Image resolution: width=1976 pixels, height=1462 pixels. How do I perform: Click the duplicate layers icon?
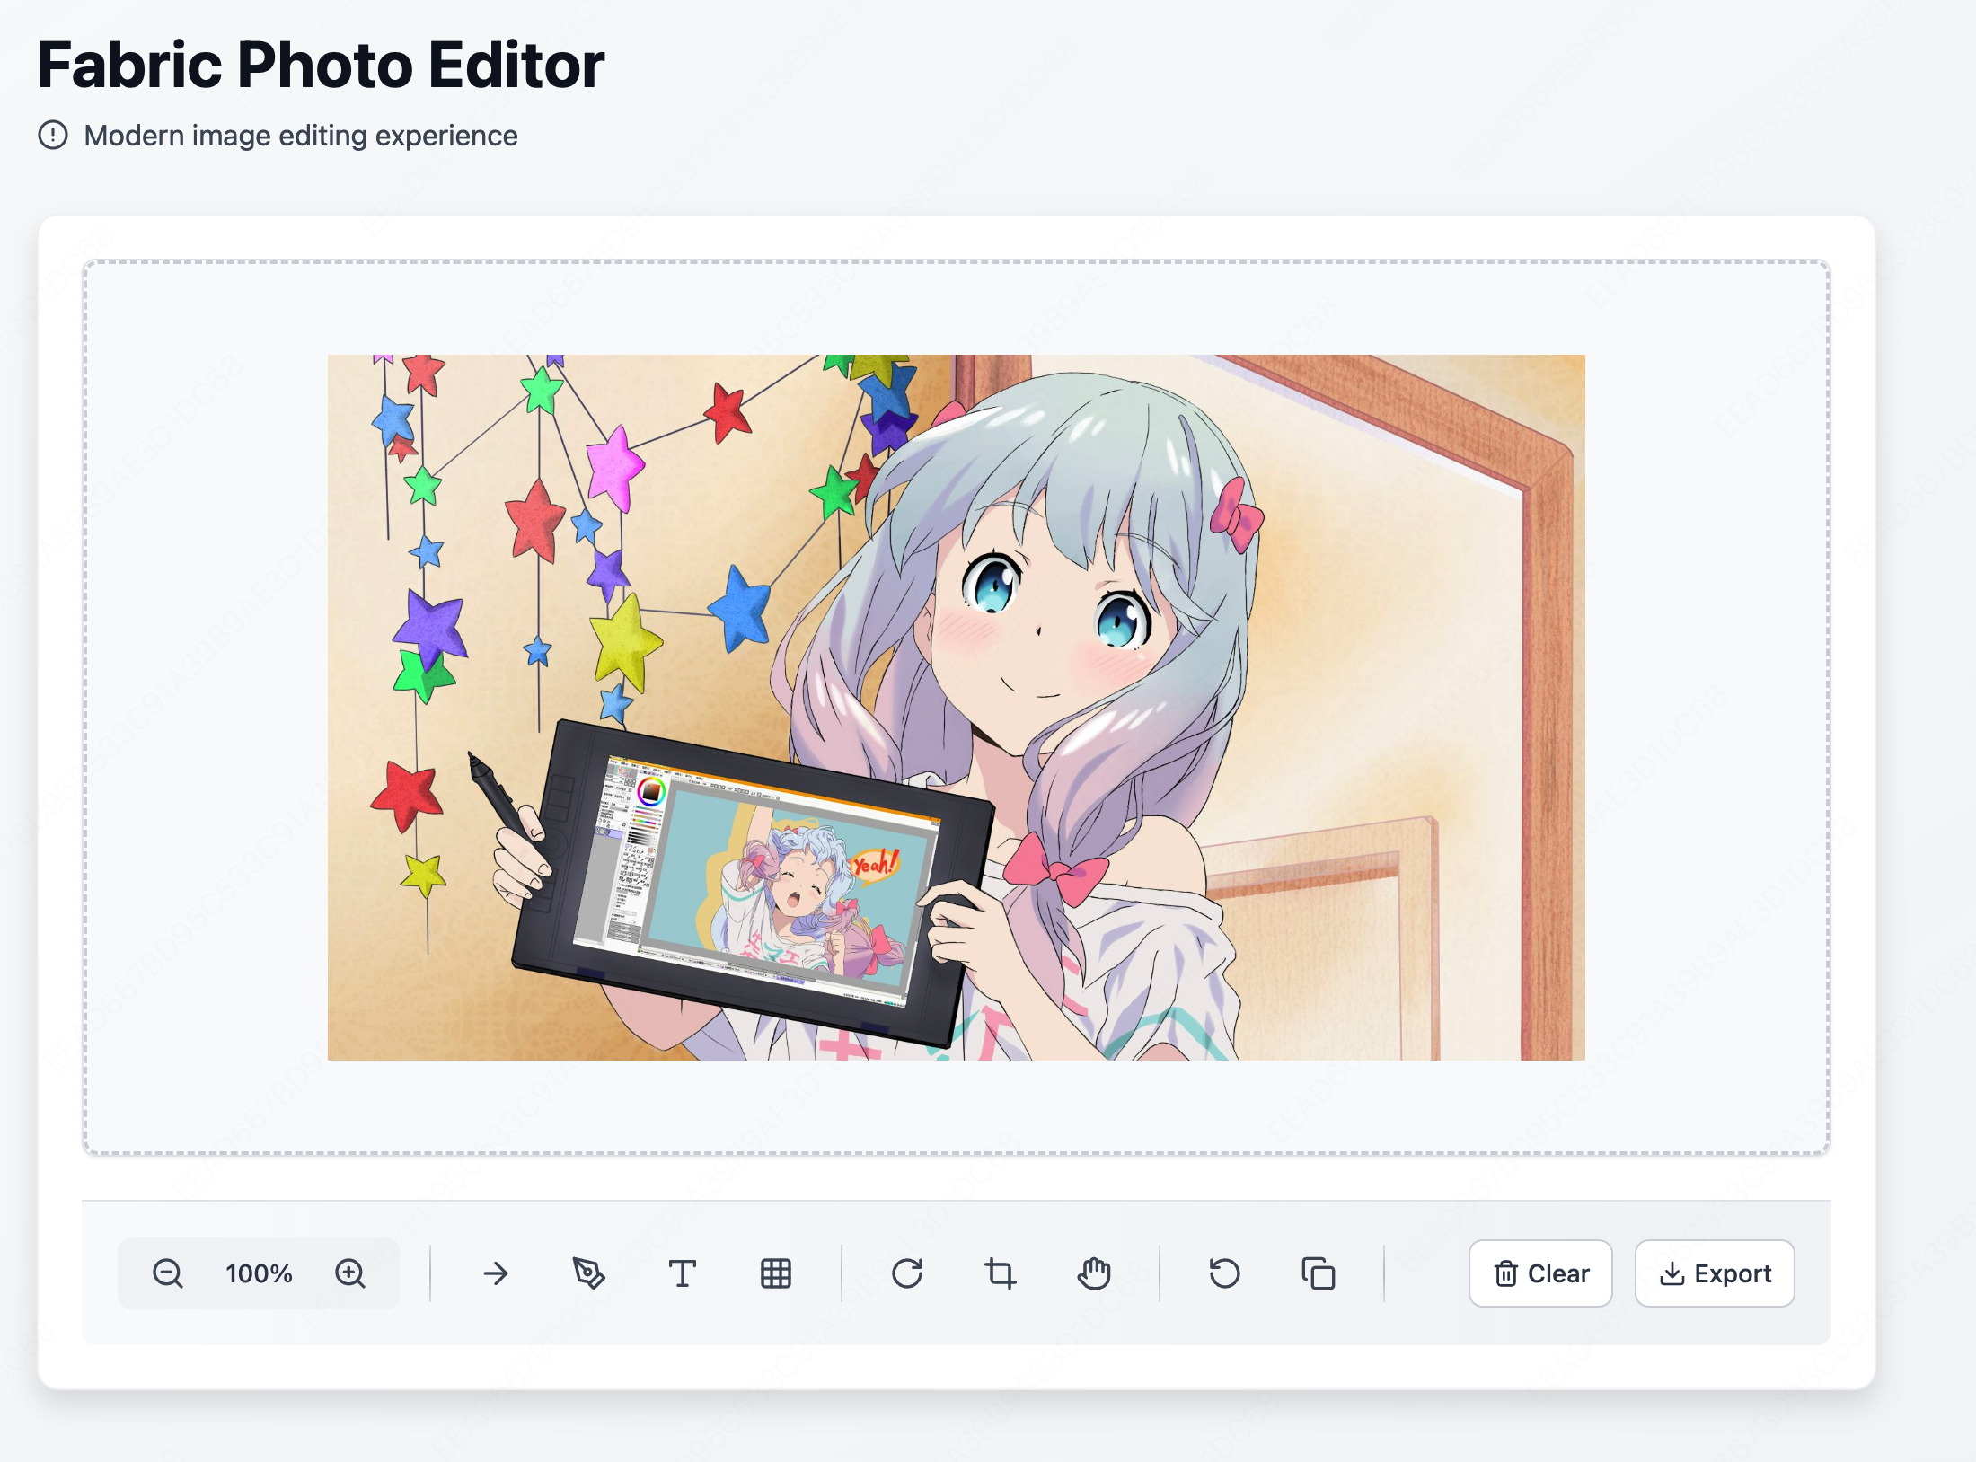(x=1319, y=1273)
